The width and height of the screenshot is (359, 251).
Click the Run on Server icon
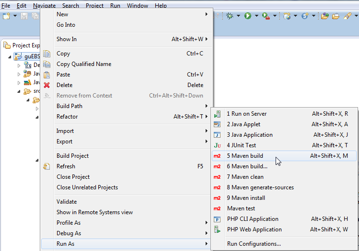click(x=217, y=114)
